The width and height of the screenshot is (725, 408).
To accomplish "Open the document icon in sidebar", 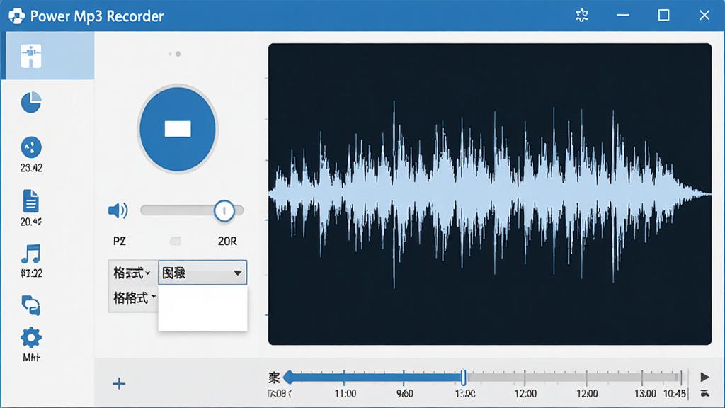I will point(31,201).
